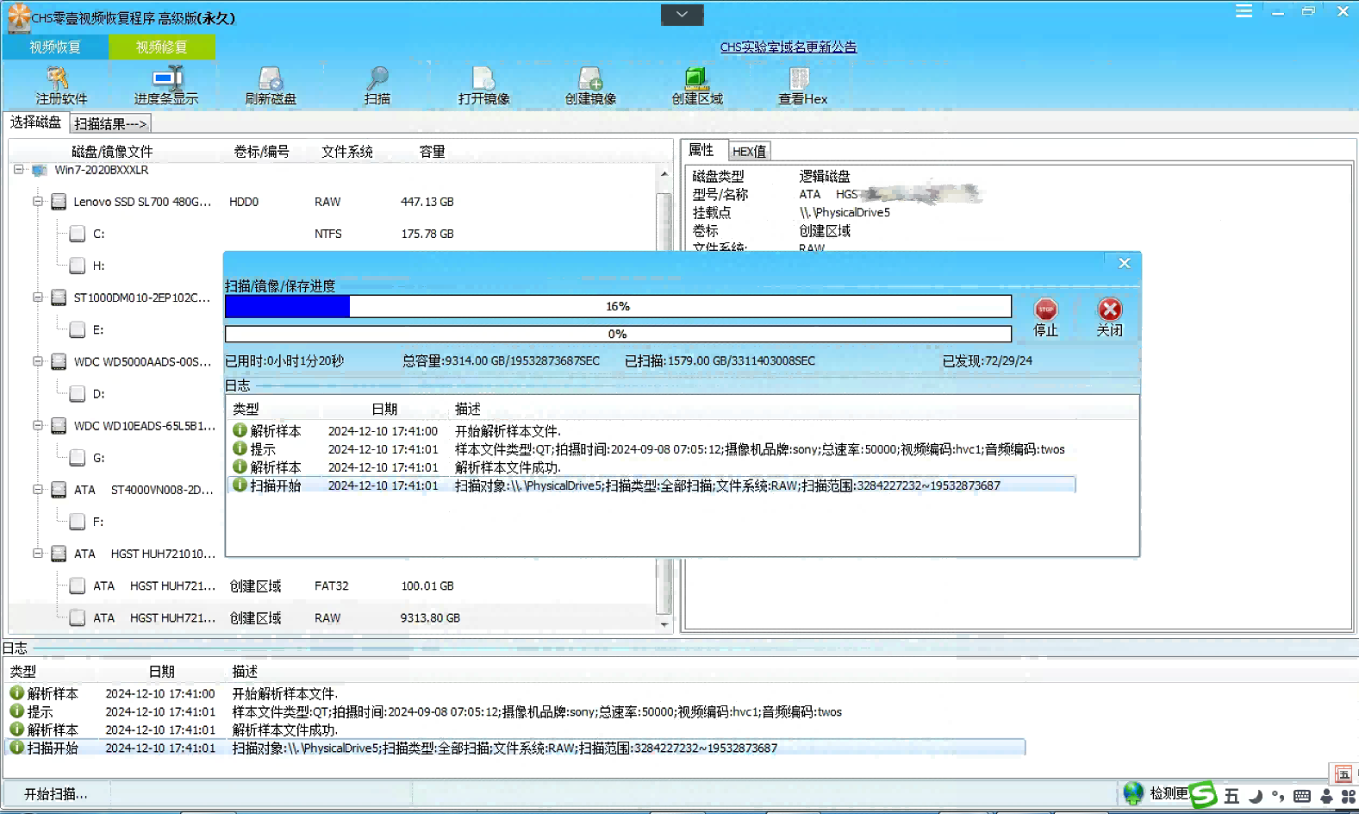
Task: Switch to the 视频恢复 tab
Action: point(55,47)
